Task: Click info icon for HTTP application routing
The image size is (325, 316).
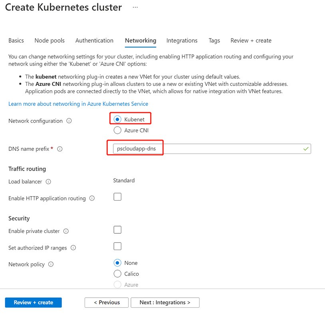Action: point(92,198)
